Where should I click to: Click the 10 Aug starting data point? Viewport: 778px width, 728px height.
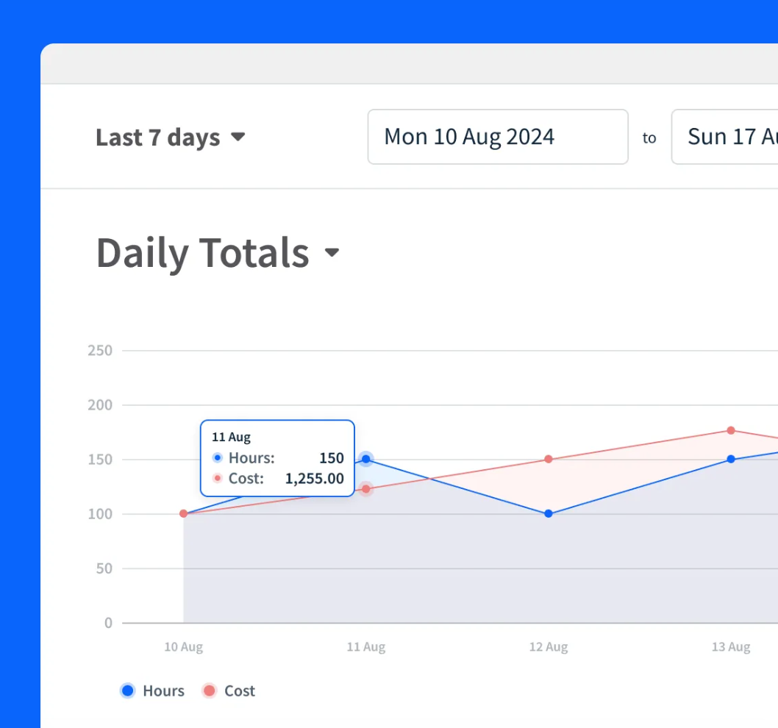click(x=184, y=513)
